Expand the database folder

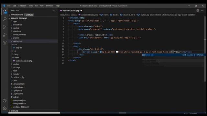click(17, 31)
